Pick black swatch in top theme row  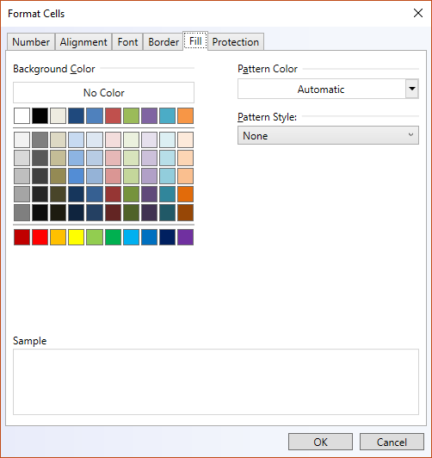40,115
